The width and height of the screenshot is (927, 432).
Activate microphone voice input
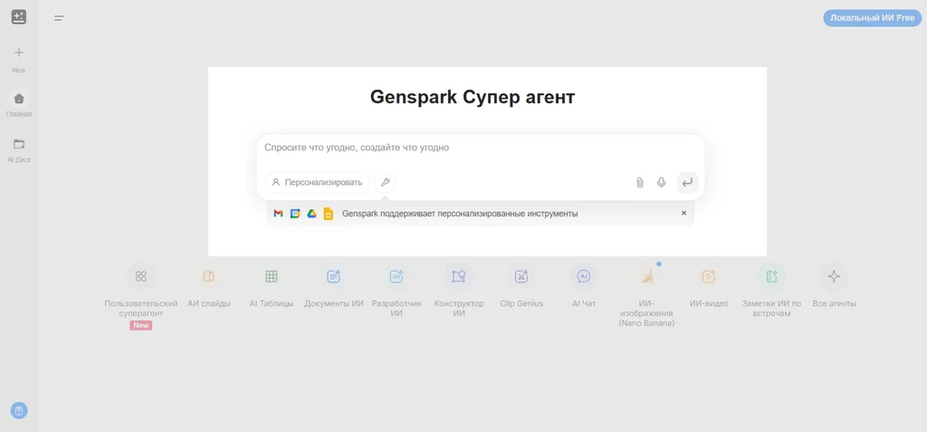(x=662, y=182)
